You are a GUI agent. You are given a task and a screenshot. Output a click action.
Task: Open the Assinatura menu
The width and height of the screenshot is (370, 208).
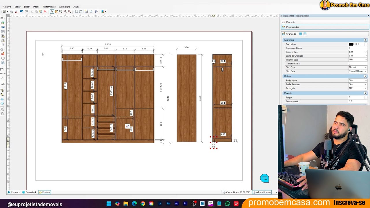click(64, 7)
